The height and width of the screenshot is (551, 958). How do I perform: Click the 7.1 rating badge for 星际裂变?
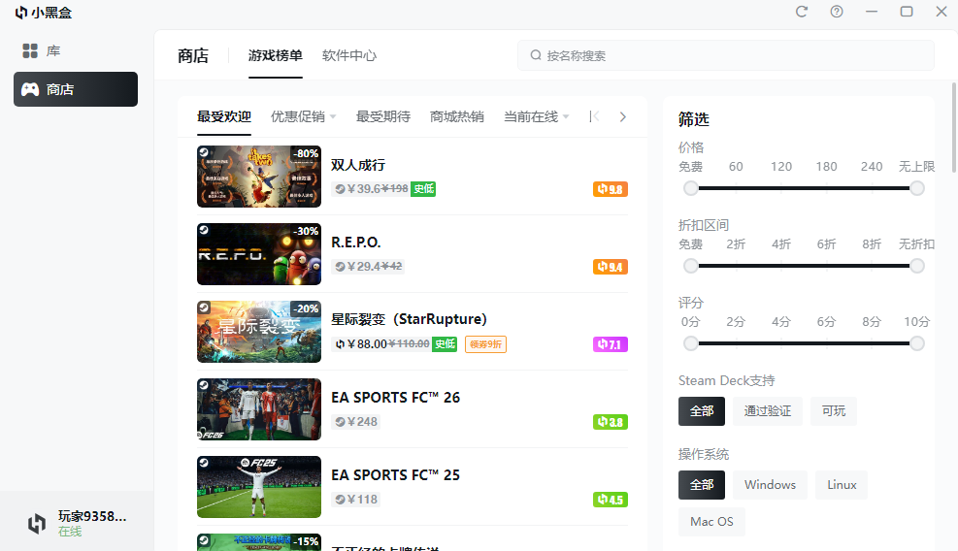click(611, 344)
